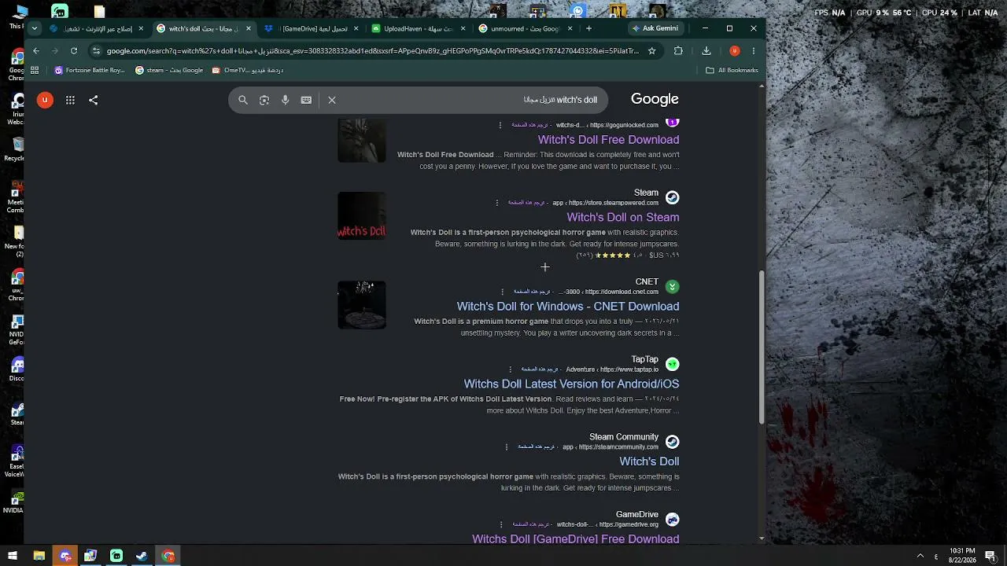The width and height of the screenshot is (1007, 566).
Task: Open the All Bookmarks folder
Action: [732, 70]
